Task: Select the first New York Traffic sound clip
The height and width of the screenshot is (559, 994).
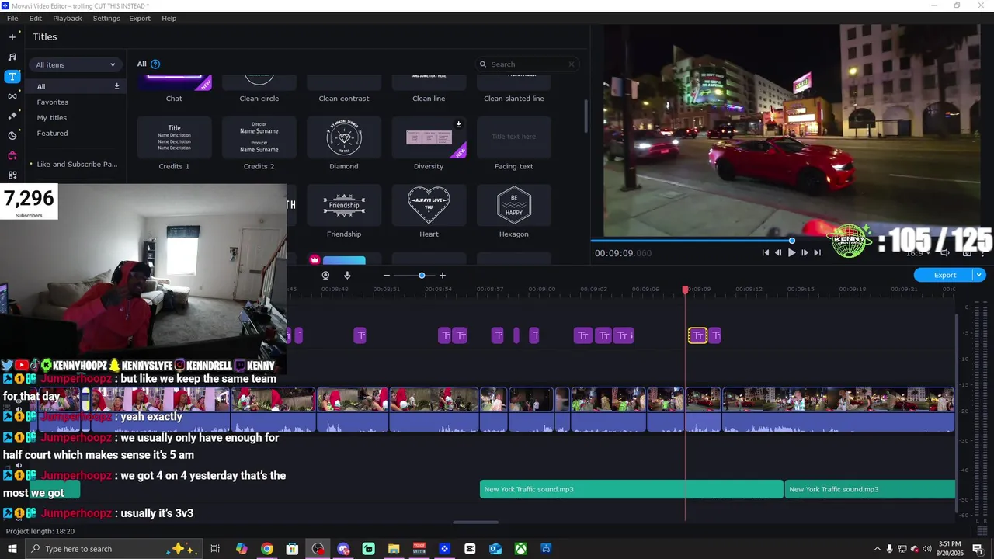Action: click(x=631, y=489)
